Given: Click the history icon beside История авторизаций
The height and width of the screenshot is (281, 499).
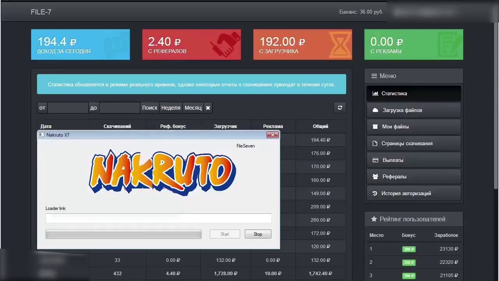Looking at the screenshot, I should pyautogui.click(x=375, y=193).
